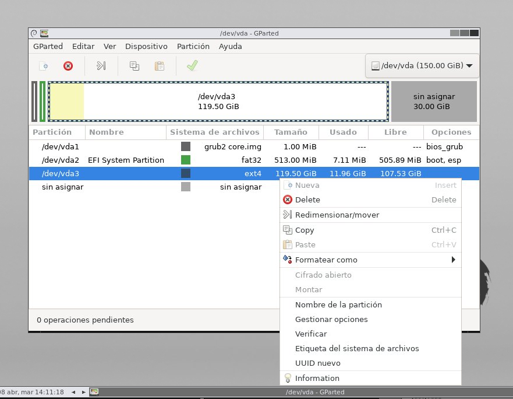Click Verificar in the context menu

tap(311, 334)
